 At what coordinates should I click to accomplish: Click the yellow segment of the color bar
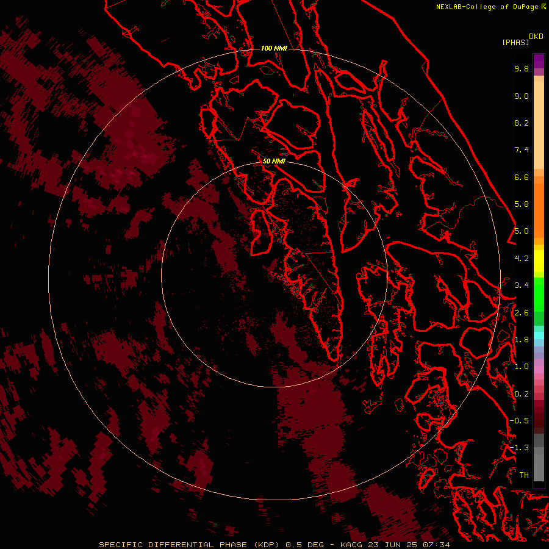pos(539,261)
